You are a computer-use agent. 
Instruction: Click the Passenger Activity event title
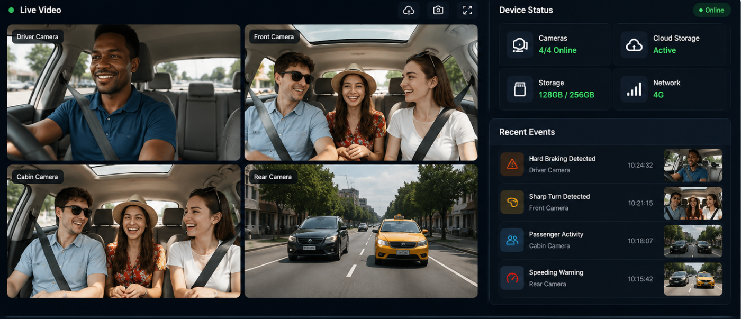pyautogui.click(x=556, y=234)
